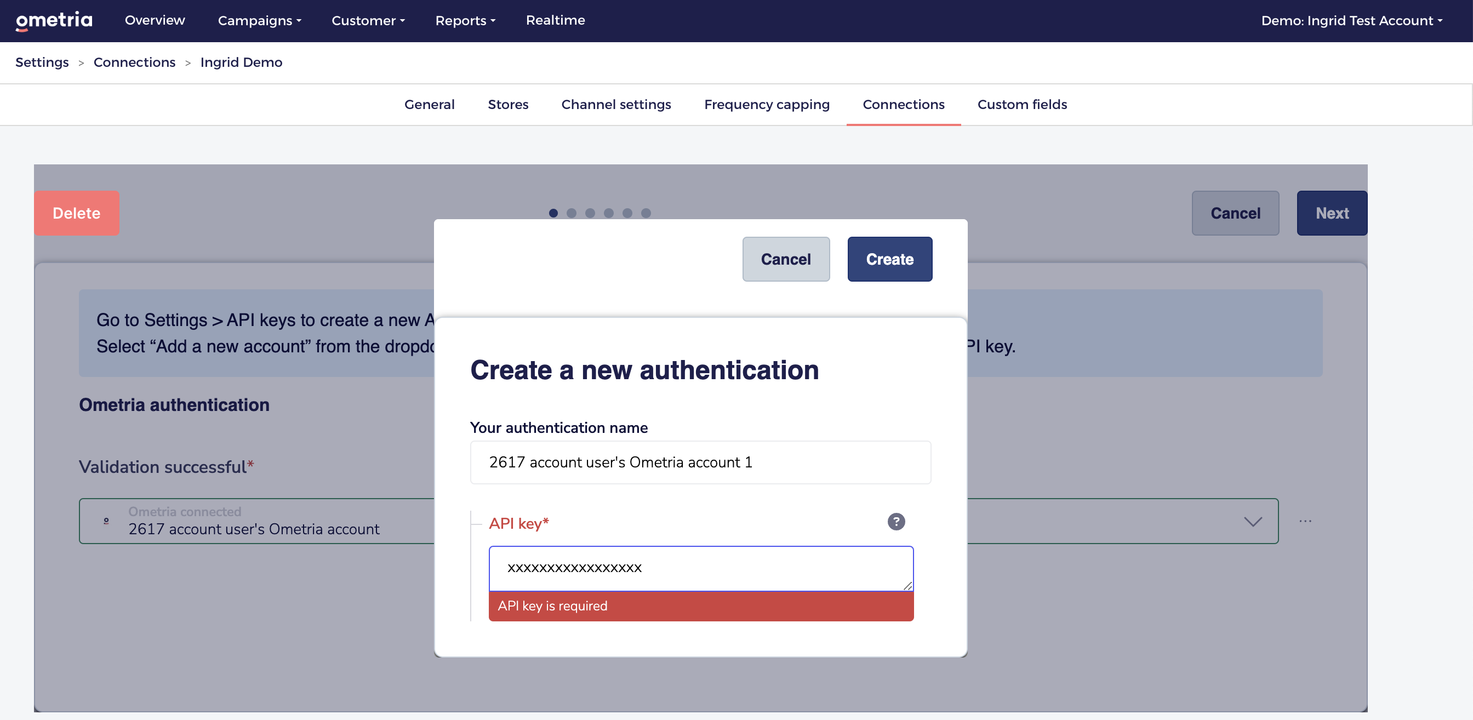Click the 'Your authentication name' label

click(x=558, y=428)
